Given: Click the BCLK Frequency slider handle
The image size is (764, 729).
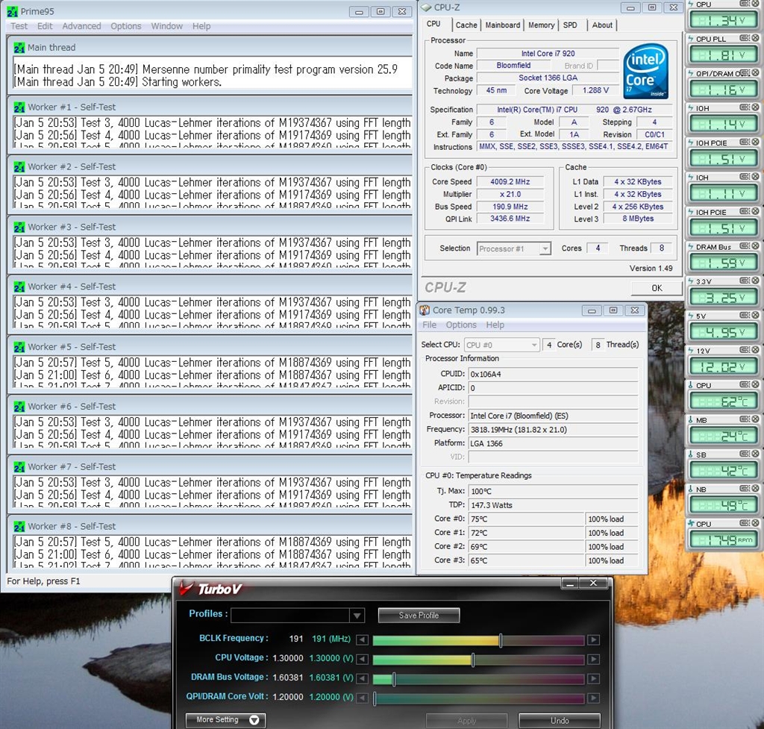Looking at the screenshot, I should (x=501, y=639).
